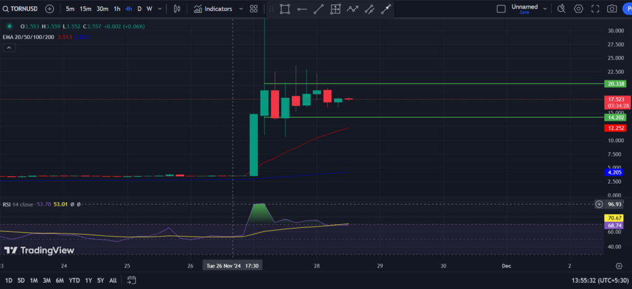The image size is (632, 289).
Task: Open the TradingView logo link
Action: click(39, 250)
